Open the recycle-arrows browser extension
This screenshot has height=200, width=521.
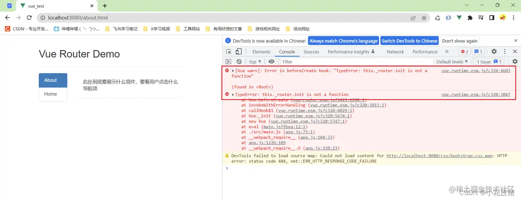click(438, 18)
